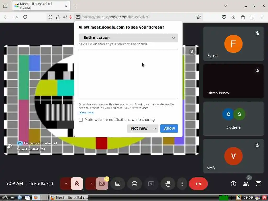Viewport: 268px width, 201px height.
Task: Switch to Meet window in taskbar
Action: [69, 198]
